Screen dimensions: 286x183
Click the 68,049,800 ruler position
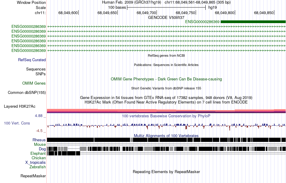pyautogui.click(x=225, y=13)
